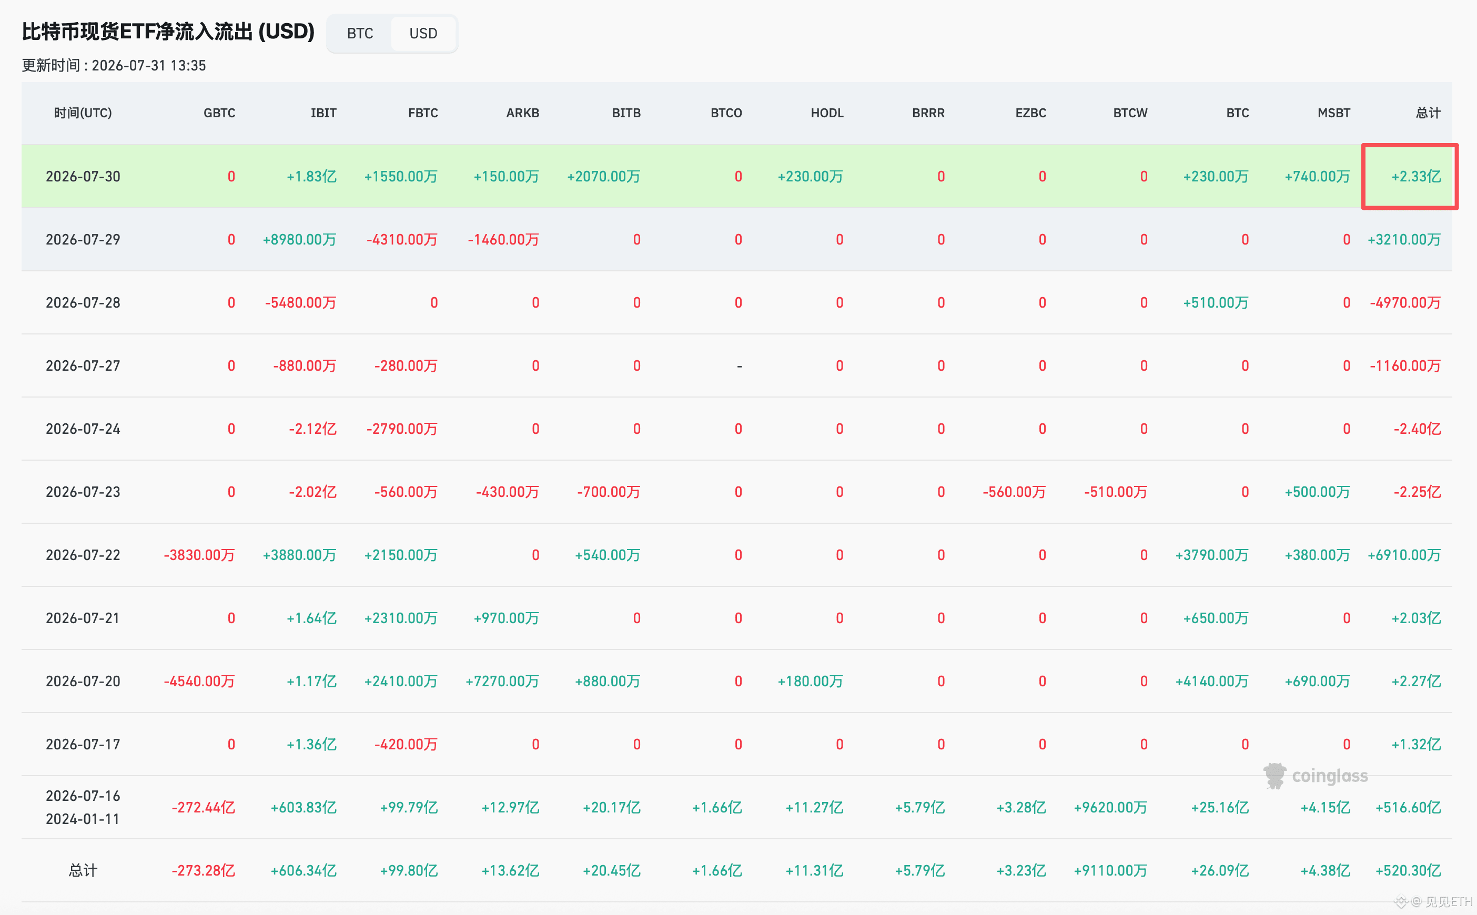Click the +520.30亿 overall grand total
This screenshot has height=915, width=1477.
click(1408, 871)
